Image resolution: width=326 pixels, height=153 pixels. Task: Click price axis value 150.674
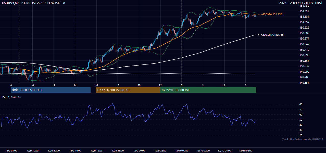coord(304,39)
